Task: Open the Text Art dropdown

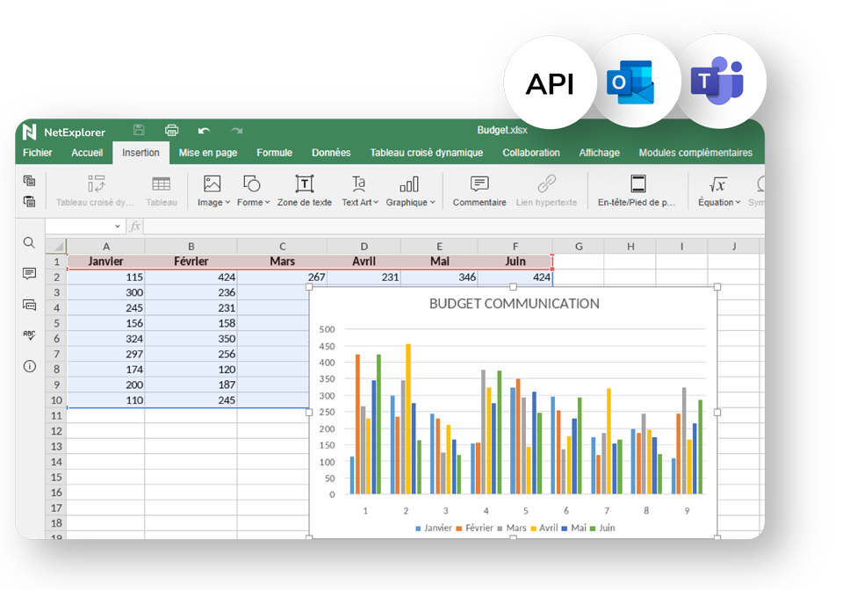Action: tap(360, 191)
